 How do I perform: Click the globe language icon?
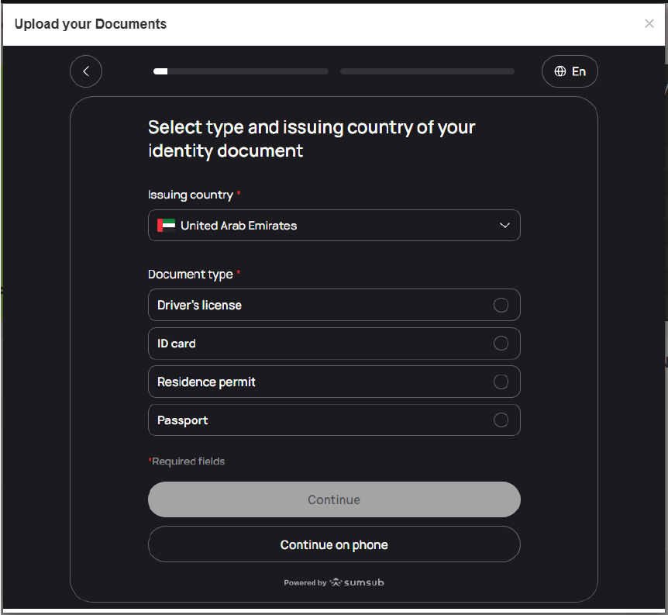click(x=560, y=71)
